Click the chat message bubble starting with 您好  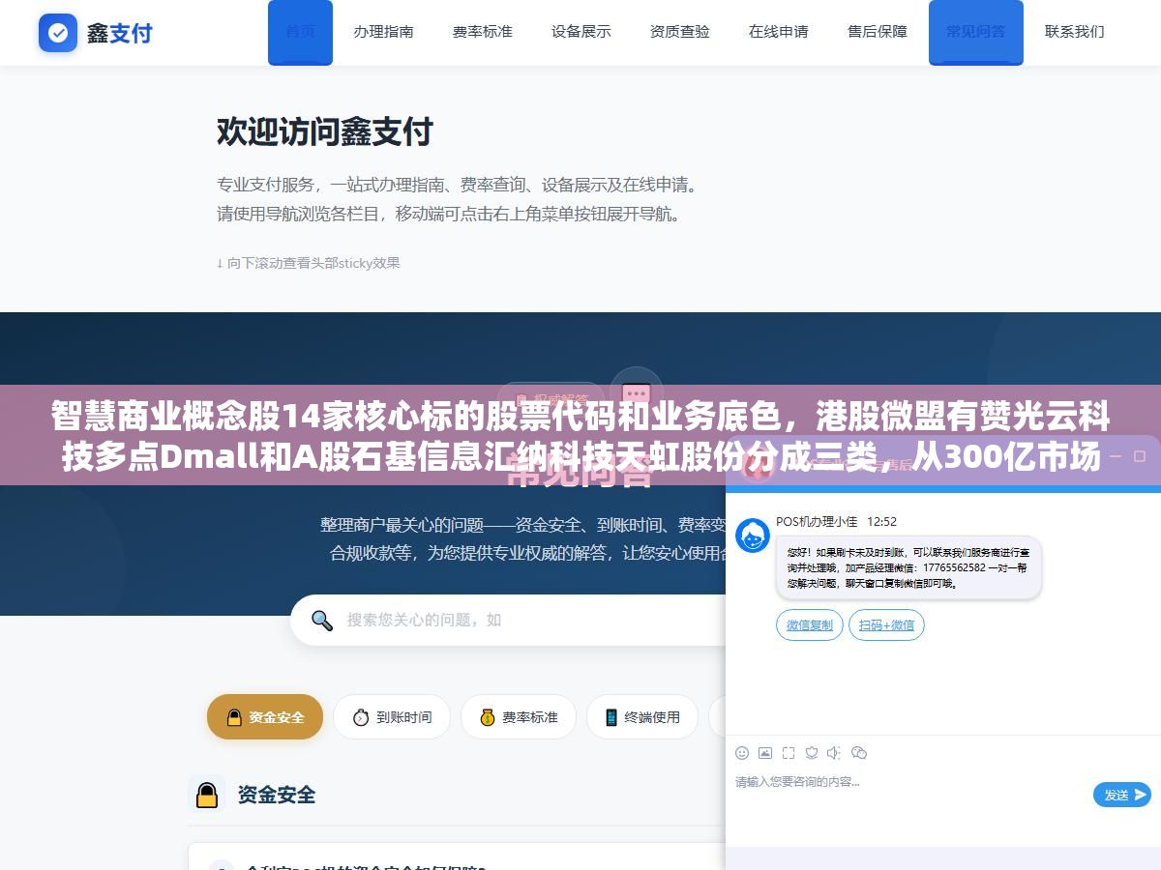[x=908, y=567]
